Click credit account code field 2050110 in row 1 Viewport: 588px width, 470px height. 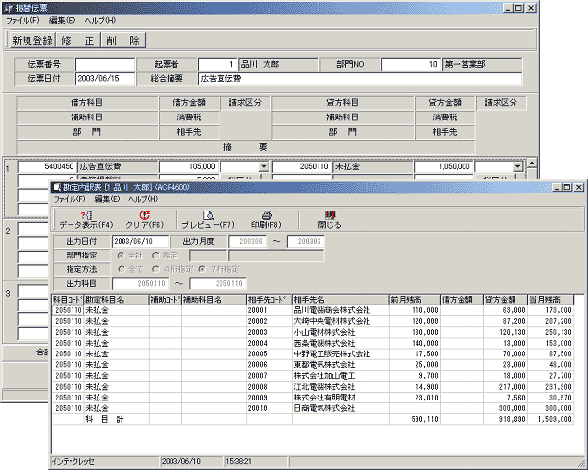[x=302, y=166]
